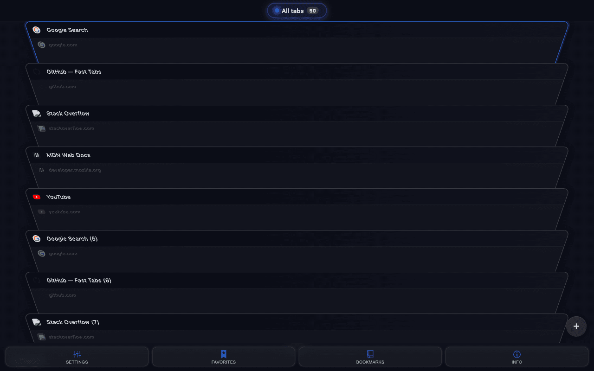Click the MDN favicon beside the MDN Web Docs title
Viewport: 594px width, 371px height.
coord(37,155)
